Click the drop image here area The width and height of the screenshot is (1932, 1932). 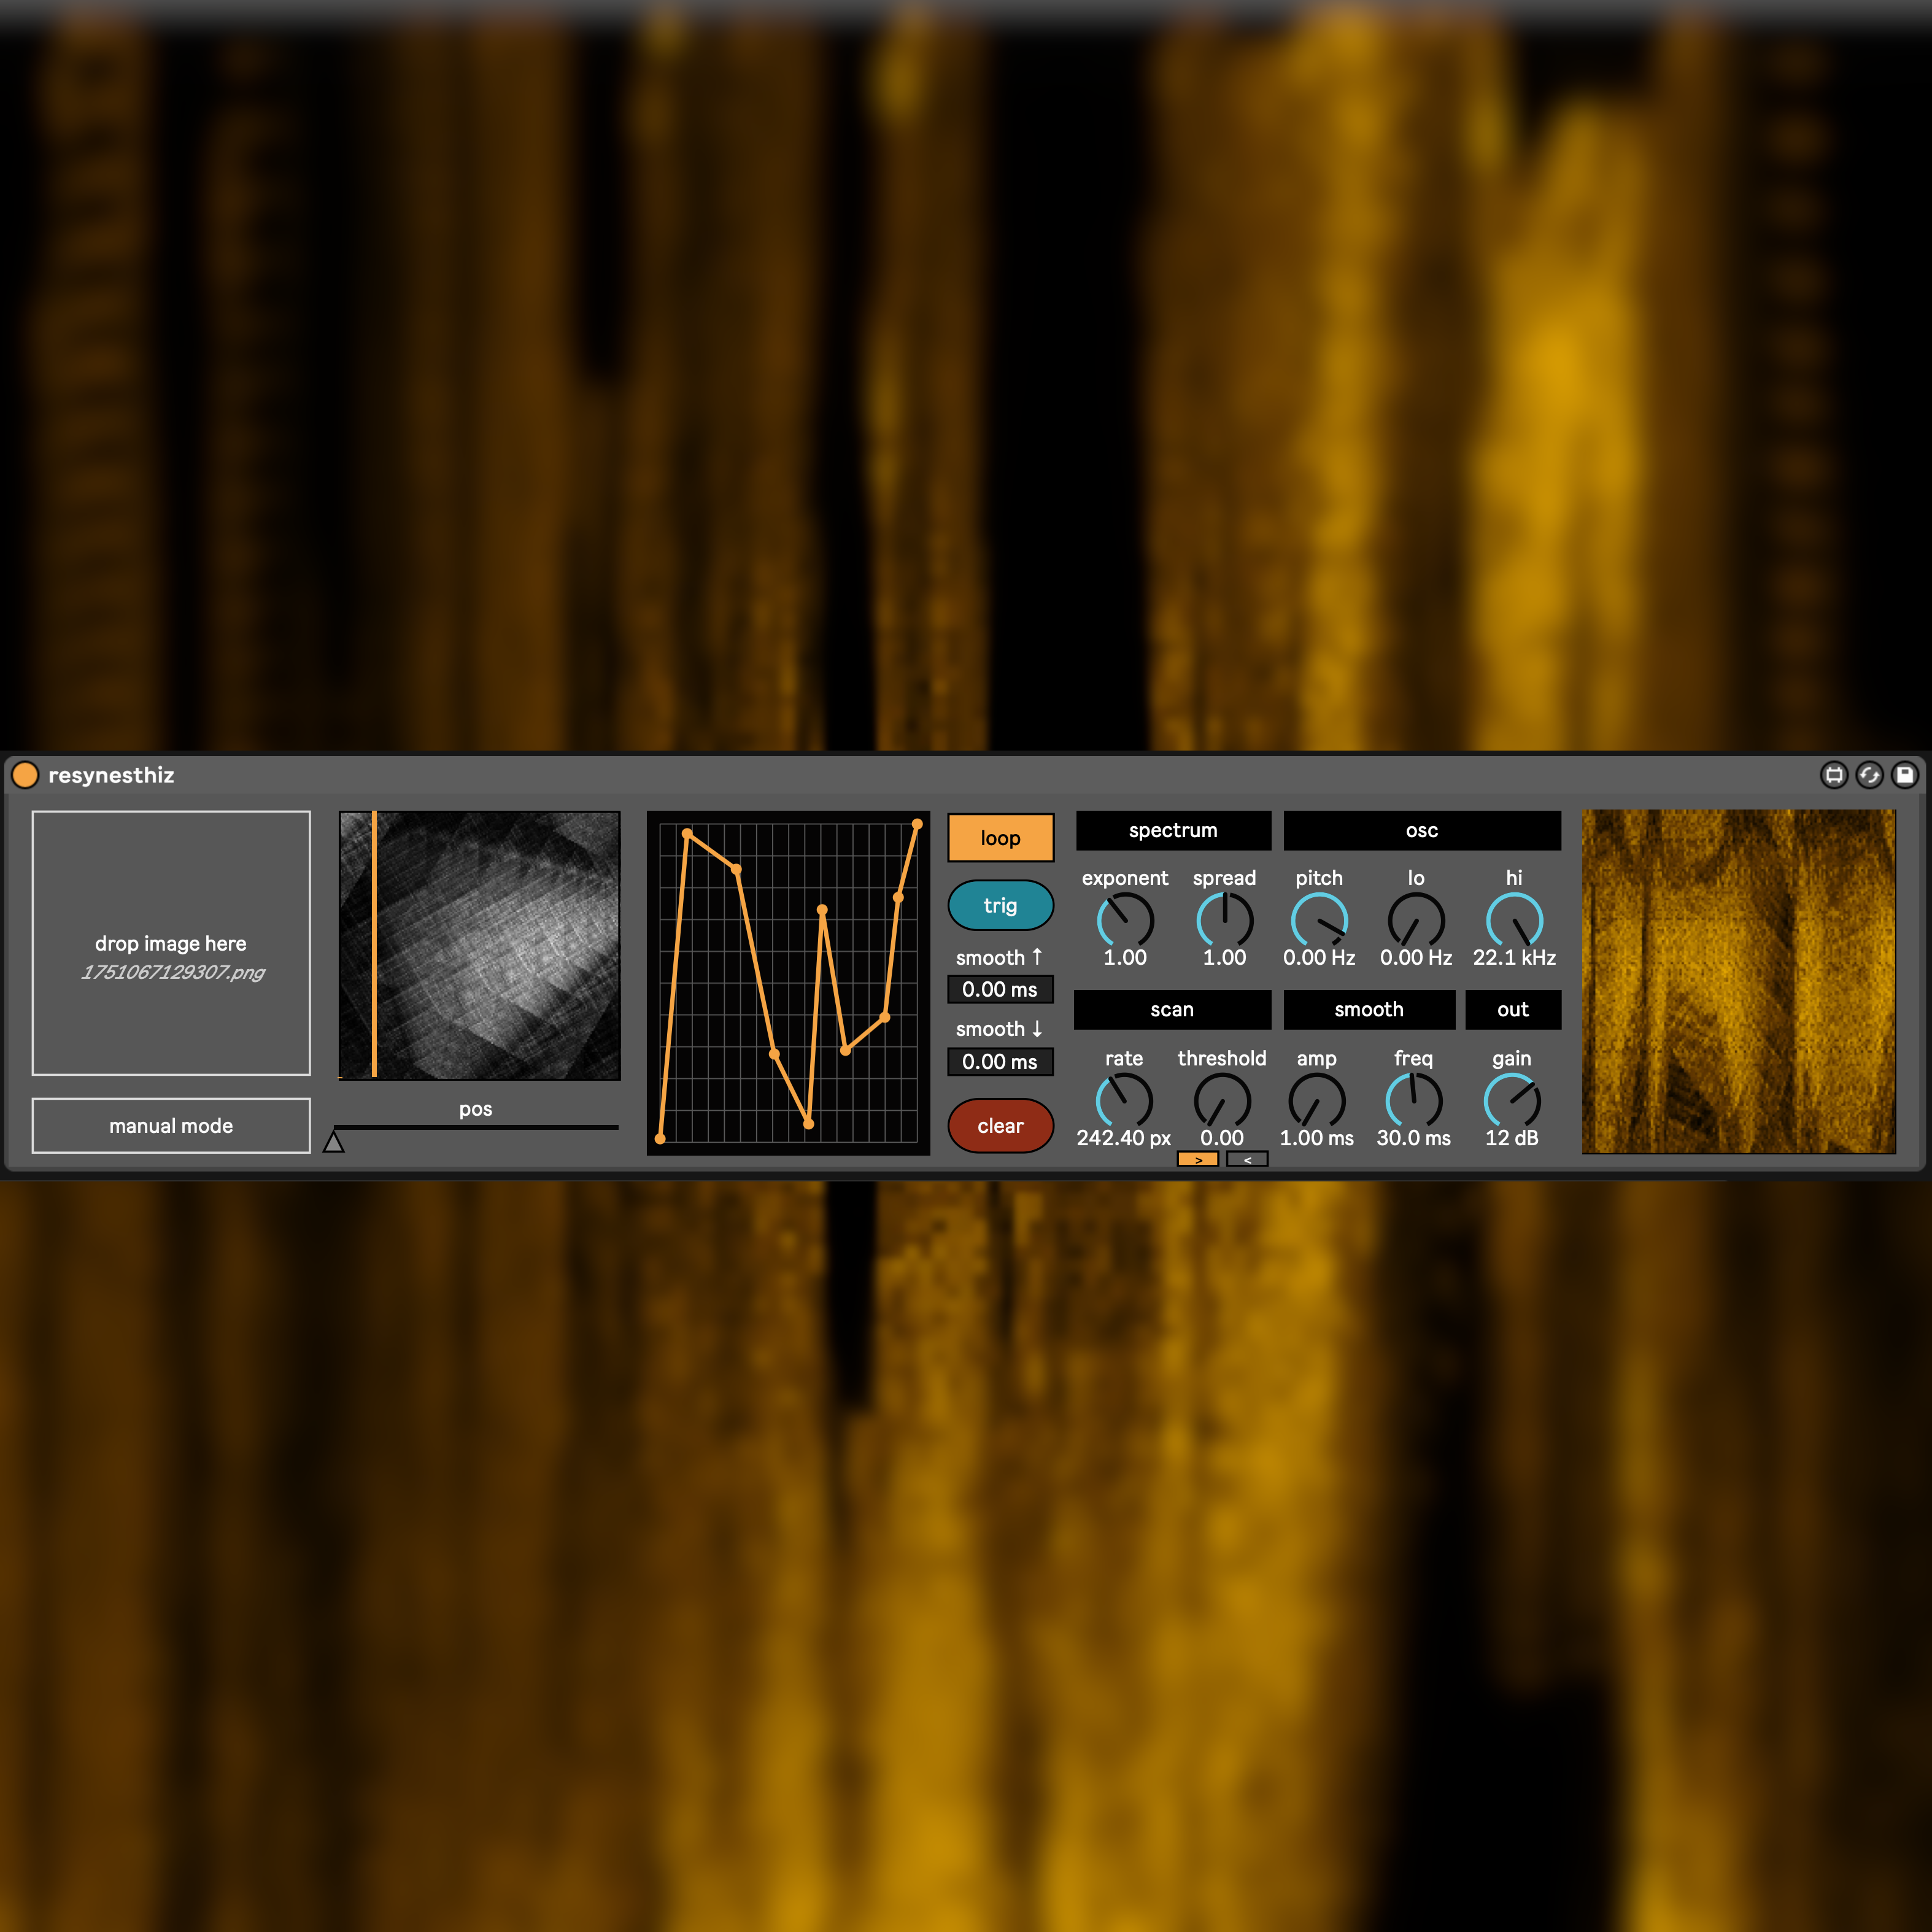click(x=171, y=943)
